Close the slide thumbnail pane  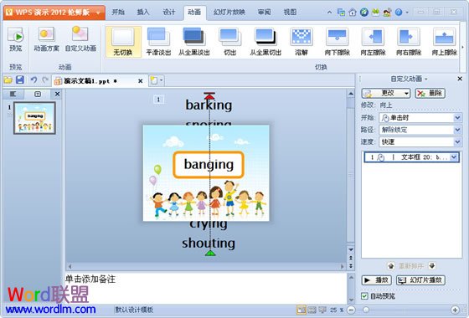(57, 94)
